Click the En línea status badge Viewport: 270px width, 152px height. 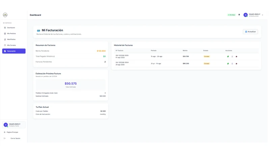[232, 15]
